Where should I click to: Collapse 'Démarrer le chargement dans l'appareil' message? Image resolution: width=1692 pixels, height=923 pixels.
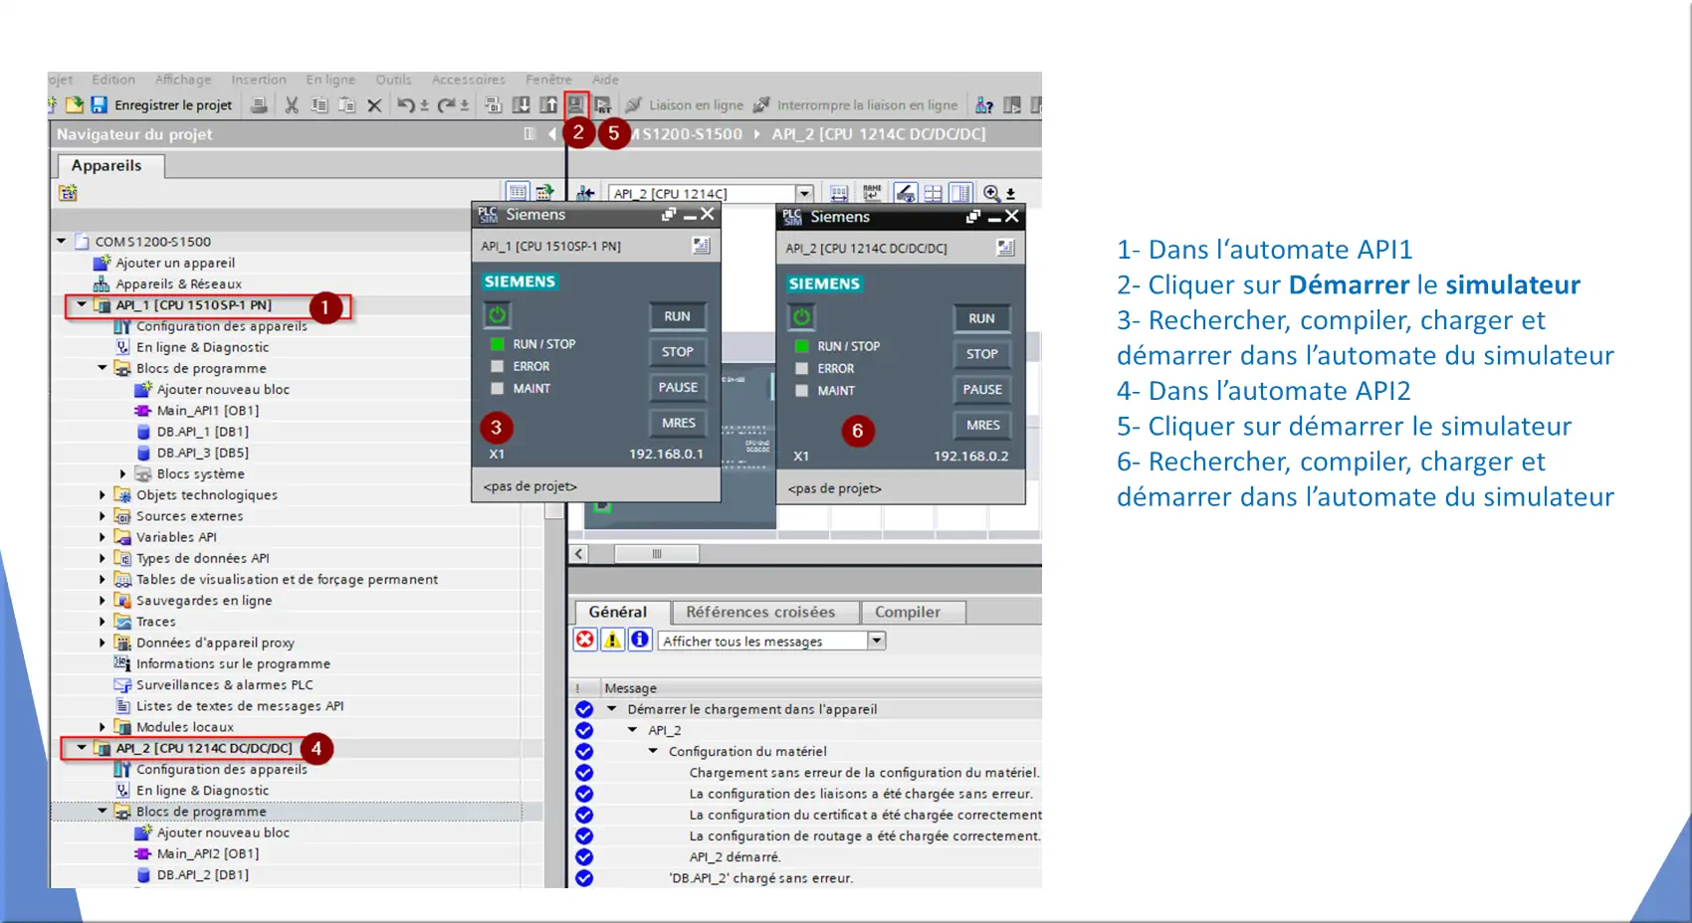click(x=612, y=709)
